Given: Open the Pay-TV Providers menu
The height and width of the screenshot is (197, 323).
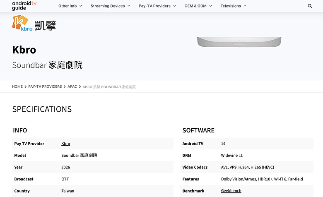Looking at the screenshot, I should 154,6.
